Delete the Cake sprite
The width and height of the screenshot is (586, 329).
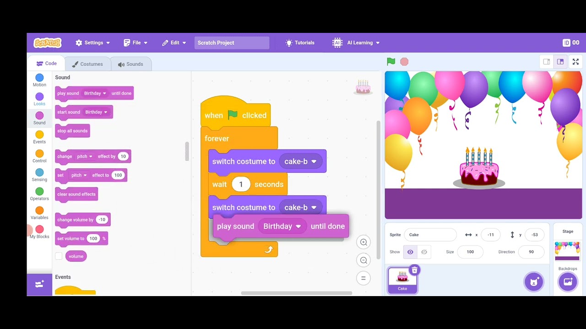pyautogui.click(x=414, y=271)
